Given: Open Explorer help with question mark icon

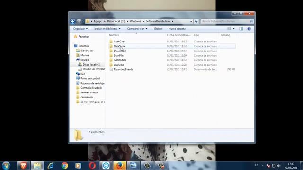Looking at the screenshot, I should click(x=249, y=29).
